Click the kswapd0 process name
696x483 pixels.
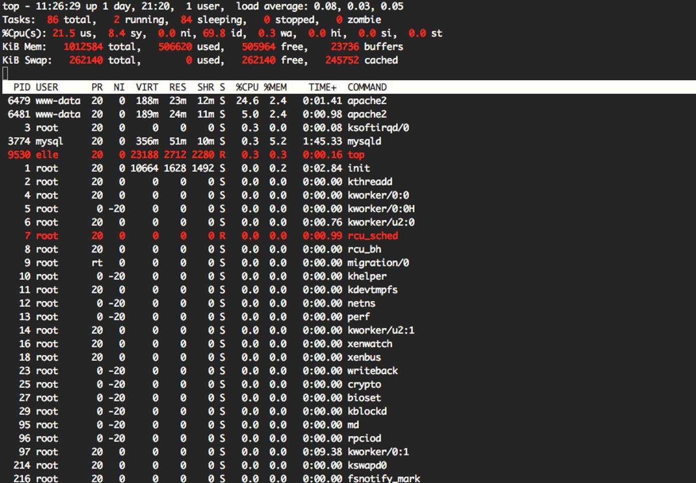point(367,465)
